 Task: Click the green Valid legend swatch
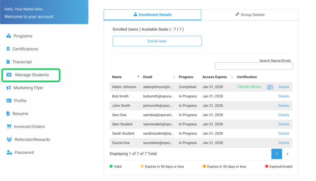(x=111, y=166)
